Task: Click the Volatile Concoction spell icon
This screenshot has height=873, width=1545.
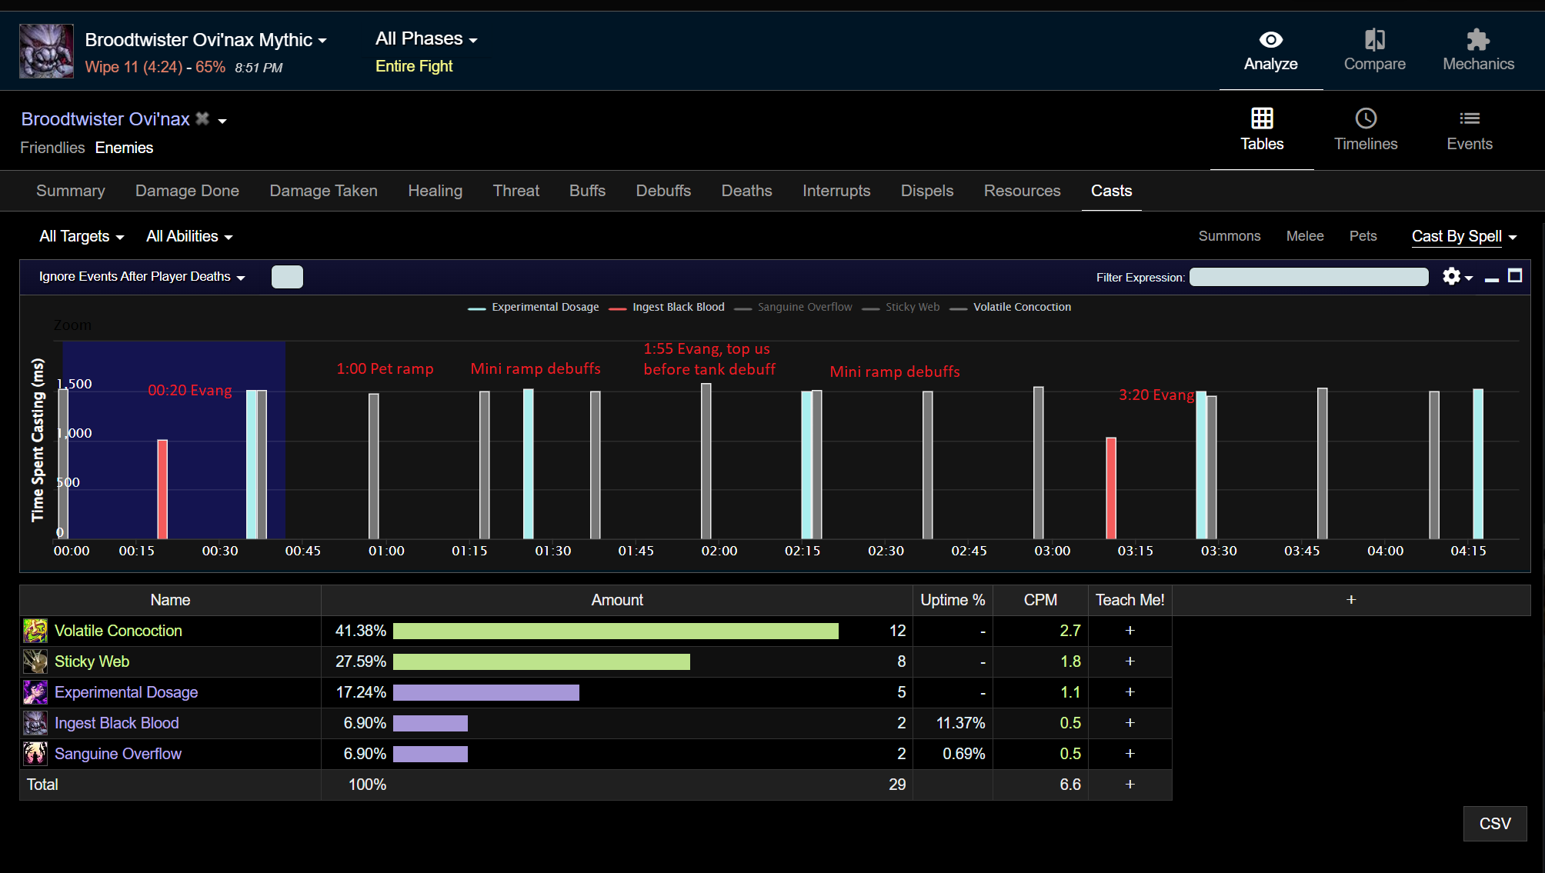Action: coord(35,631)
